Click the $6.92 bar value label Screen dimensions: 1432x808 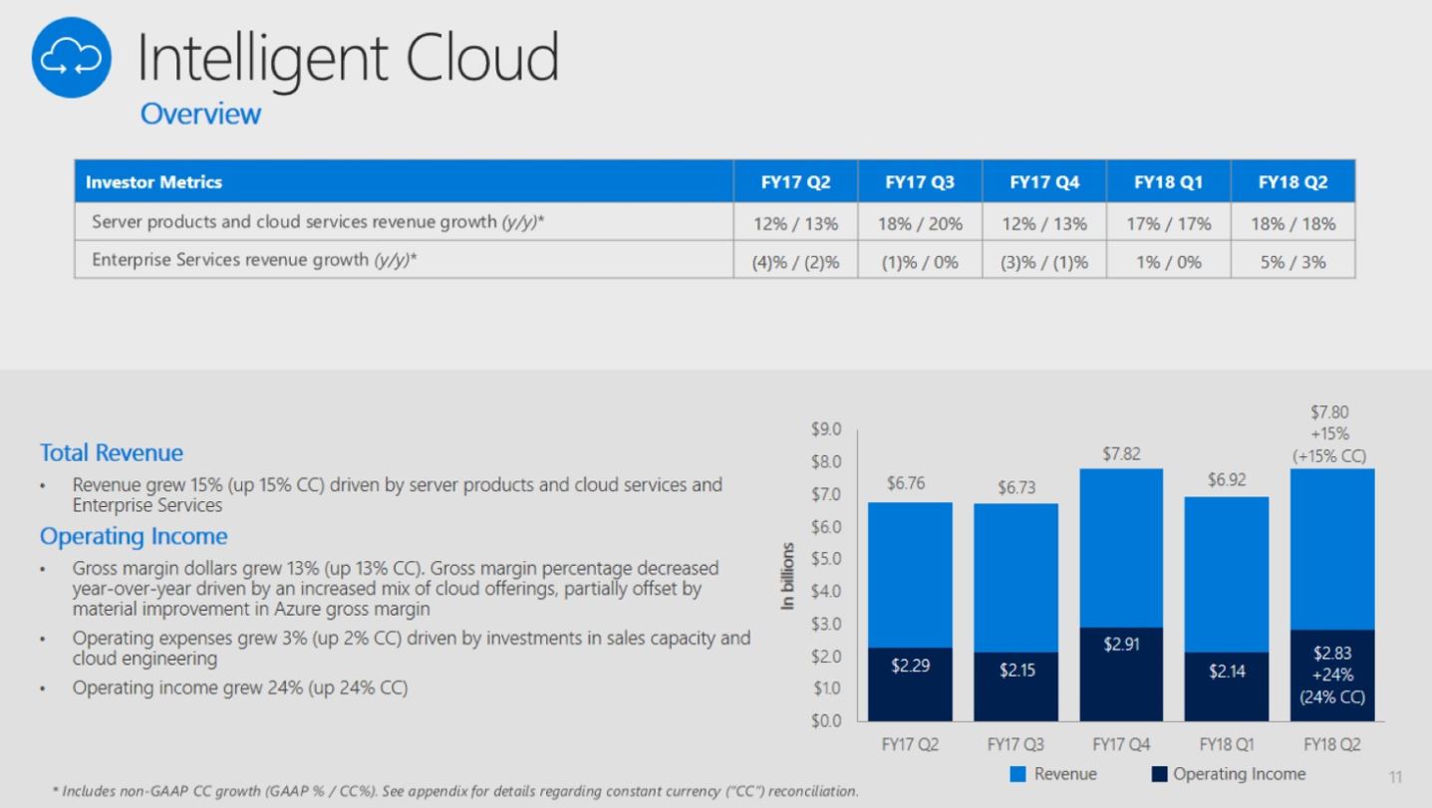[1228, 480]
